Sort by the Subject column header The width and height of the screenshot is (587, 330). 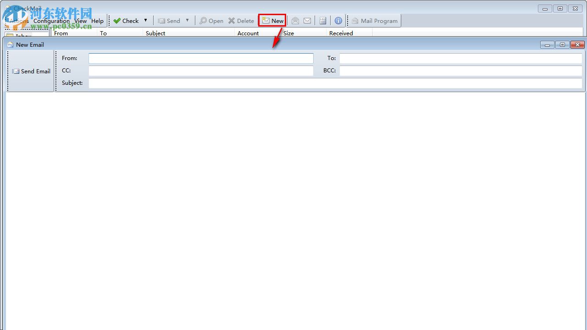(189, 33)
